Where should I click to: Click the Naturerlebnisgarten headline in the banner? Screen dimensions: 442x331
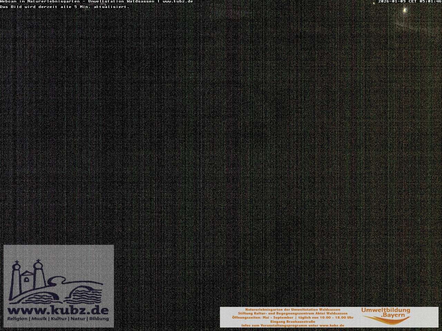pos(292,310)
